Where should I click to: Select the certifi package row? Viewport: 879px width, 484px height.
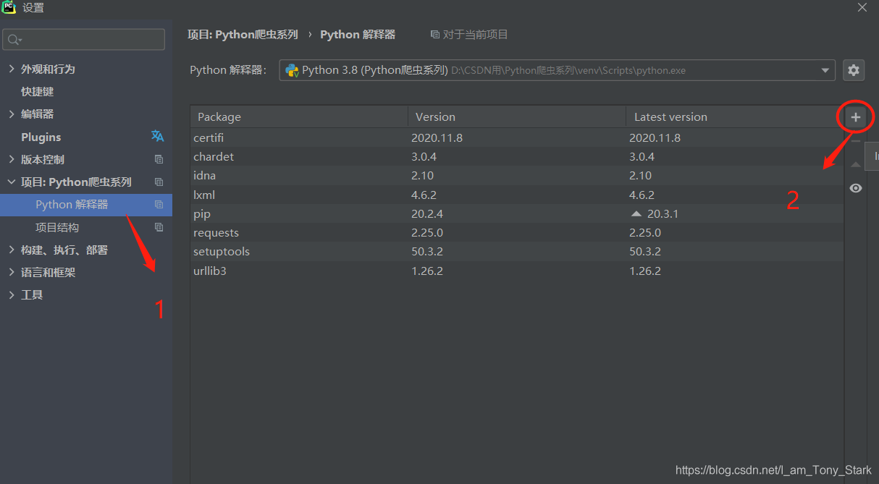click(x=517, y=137)
